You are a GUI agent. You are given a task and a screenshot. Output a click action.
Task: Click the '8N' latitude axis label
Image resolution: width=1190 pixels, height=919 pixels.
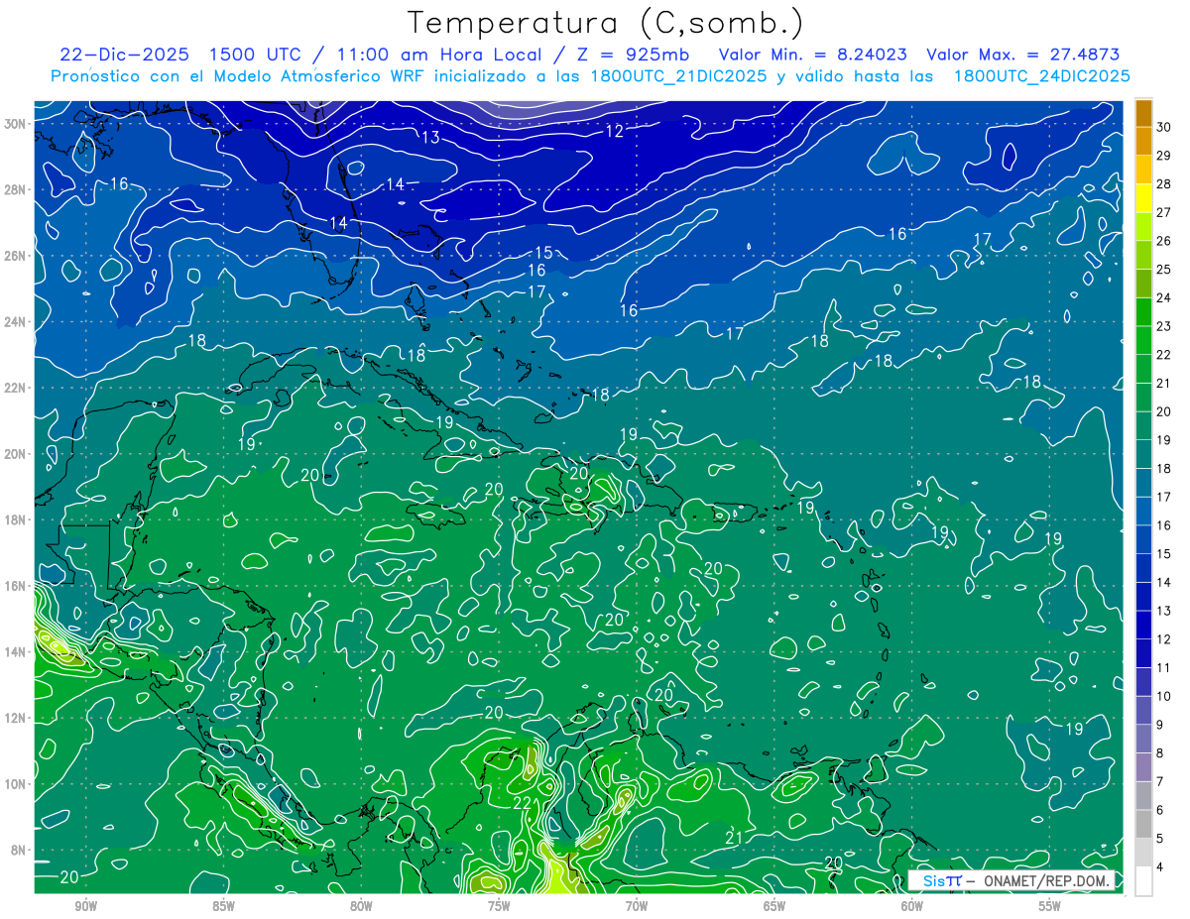19,850
